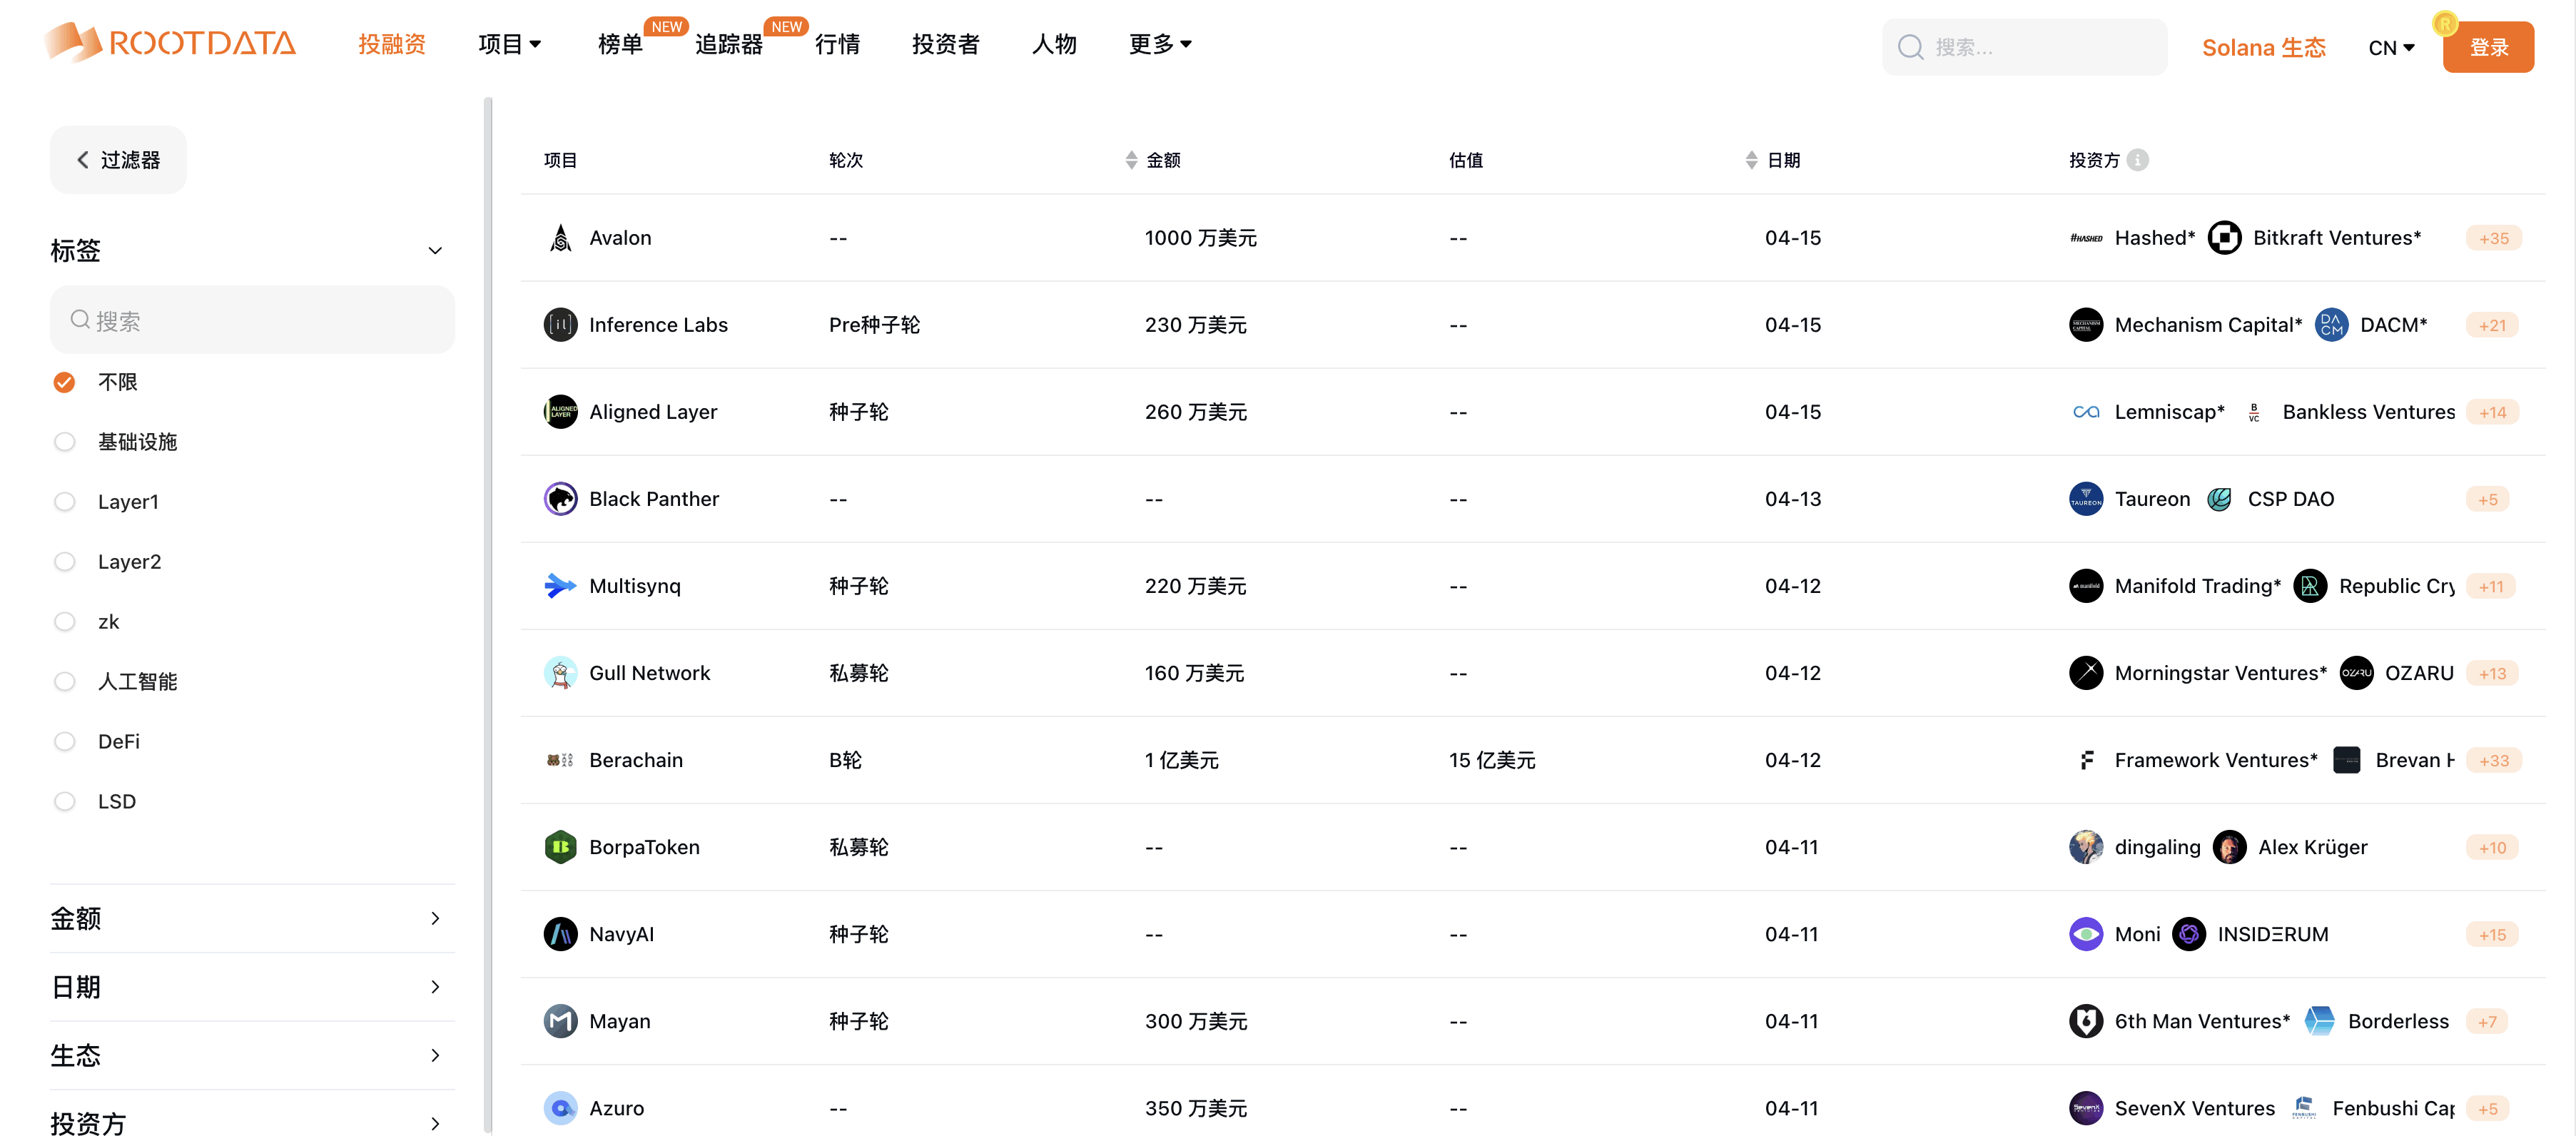Screen dimensions: 2576x1136
Task: Open the 项目 dropdown menu
Action: pos(509,44)
